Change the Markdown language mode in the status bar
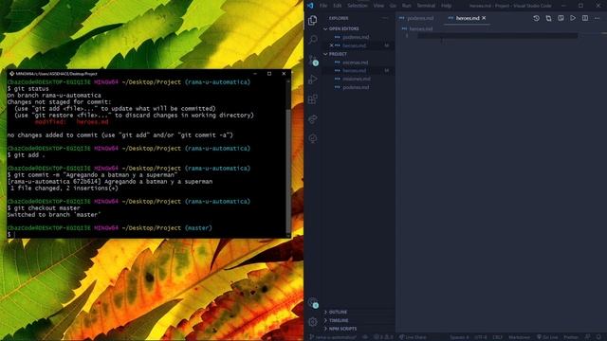 [x=519, y=337]
